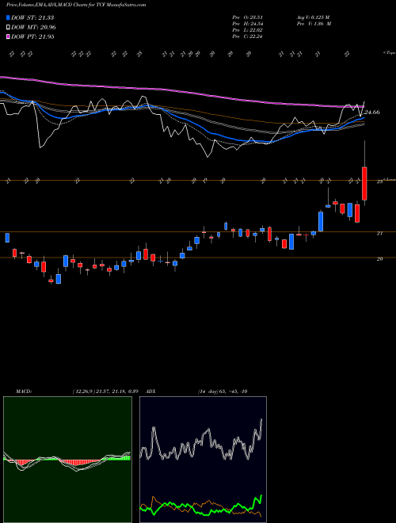This screenshot has width=396, height=523.
Task: Click the MACD parameters '(12,26,9) 21.57, 21.18, 0.39'
Action: [x=105, y=391]
